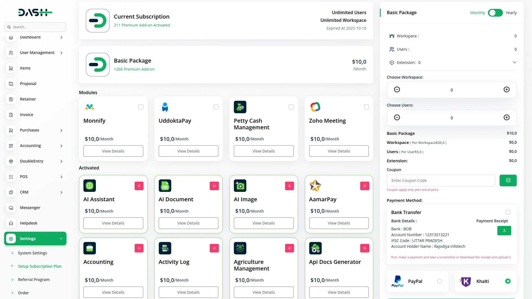Click View Details for AI Image
The height and width of the screenshot is (299, 532).
[264, 223]
